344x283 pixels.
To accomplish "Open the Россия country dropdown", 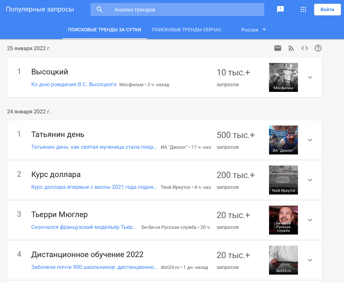I will [253, 30].
